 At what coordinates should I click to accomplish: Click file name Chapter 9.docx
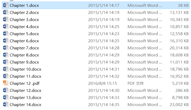pos(24,62)
